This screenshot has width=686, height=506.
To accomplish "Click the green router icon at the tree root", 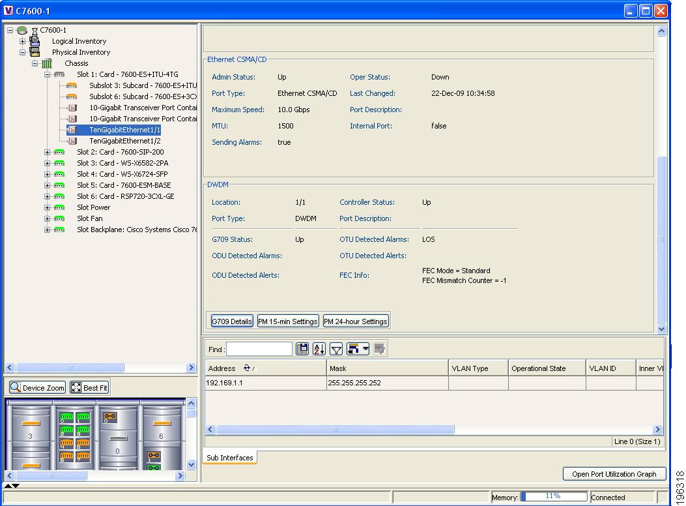I will point(22,30).
